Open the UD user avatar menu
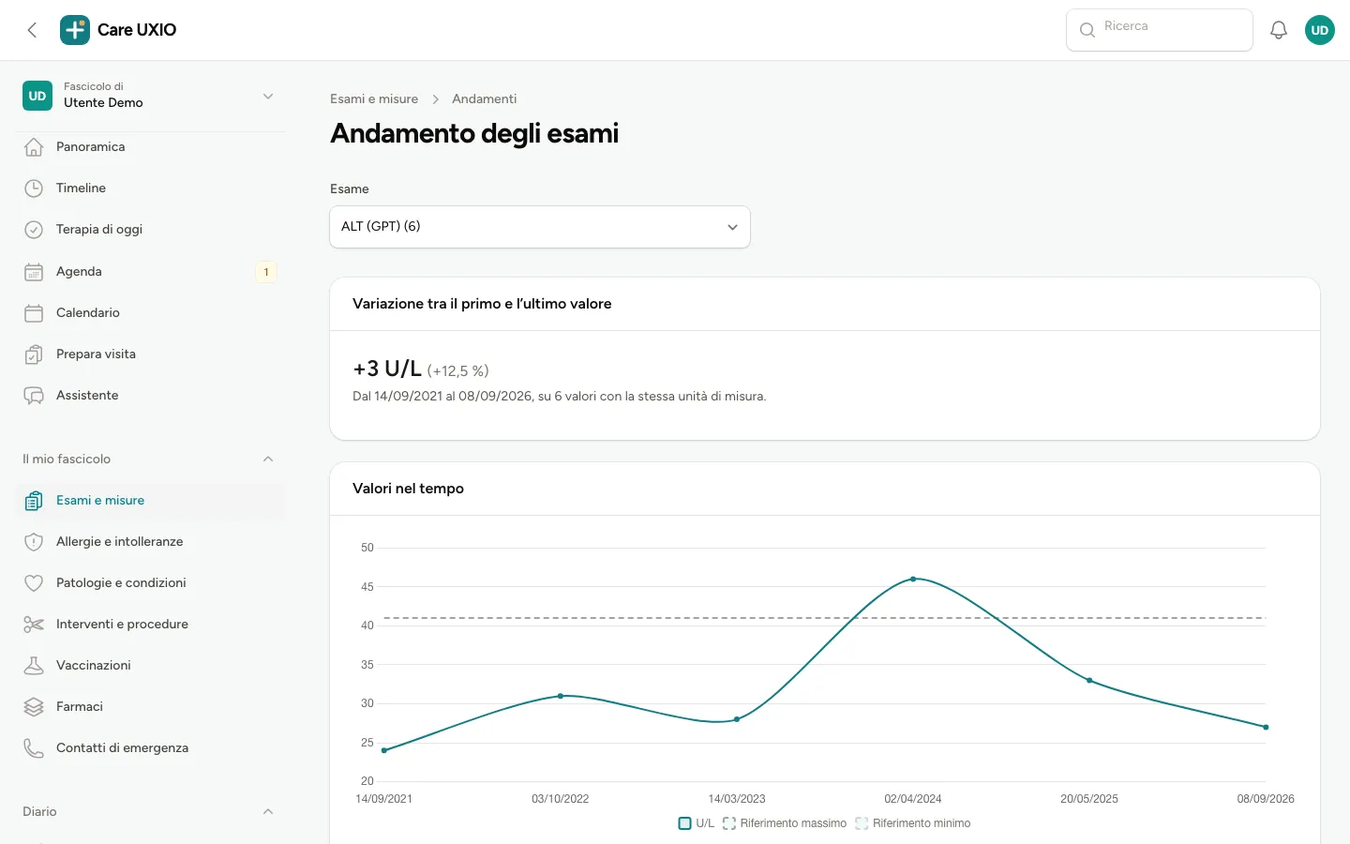The image size is (1350, 844). tap(1320, 30)
